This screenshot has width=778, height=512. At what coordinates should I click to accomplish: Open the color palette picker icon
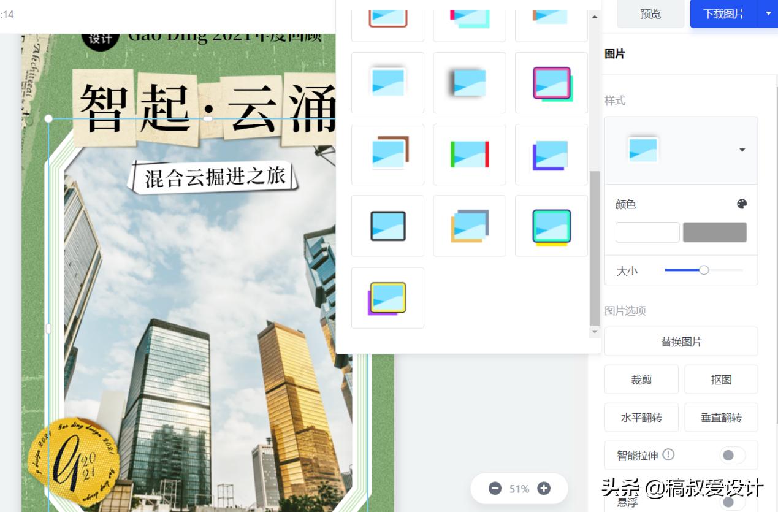click(x=741, y=204)
